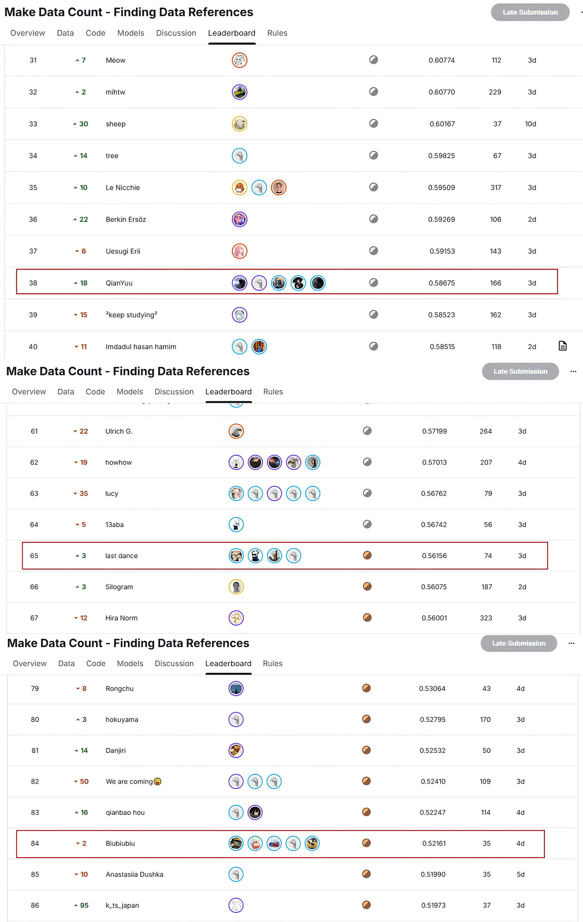Open the team name link Hira Norm
Viewport: 583px width, 922px height.
tap(121, 618)
